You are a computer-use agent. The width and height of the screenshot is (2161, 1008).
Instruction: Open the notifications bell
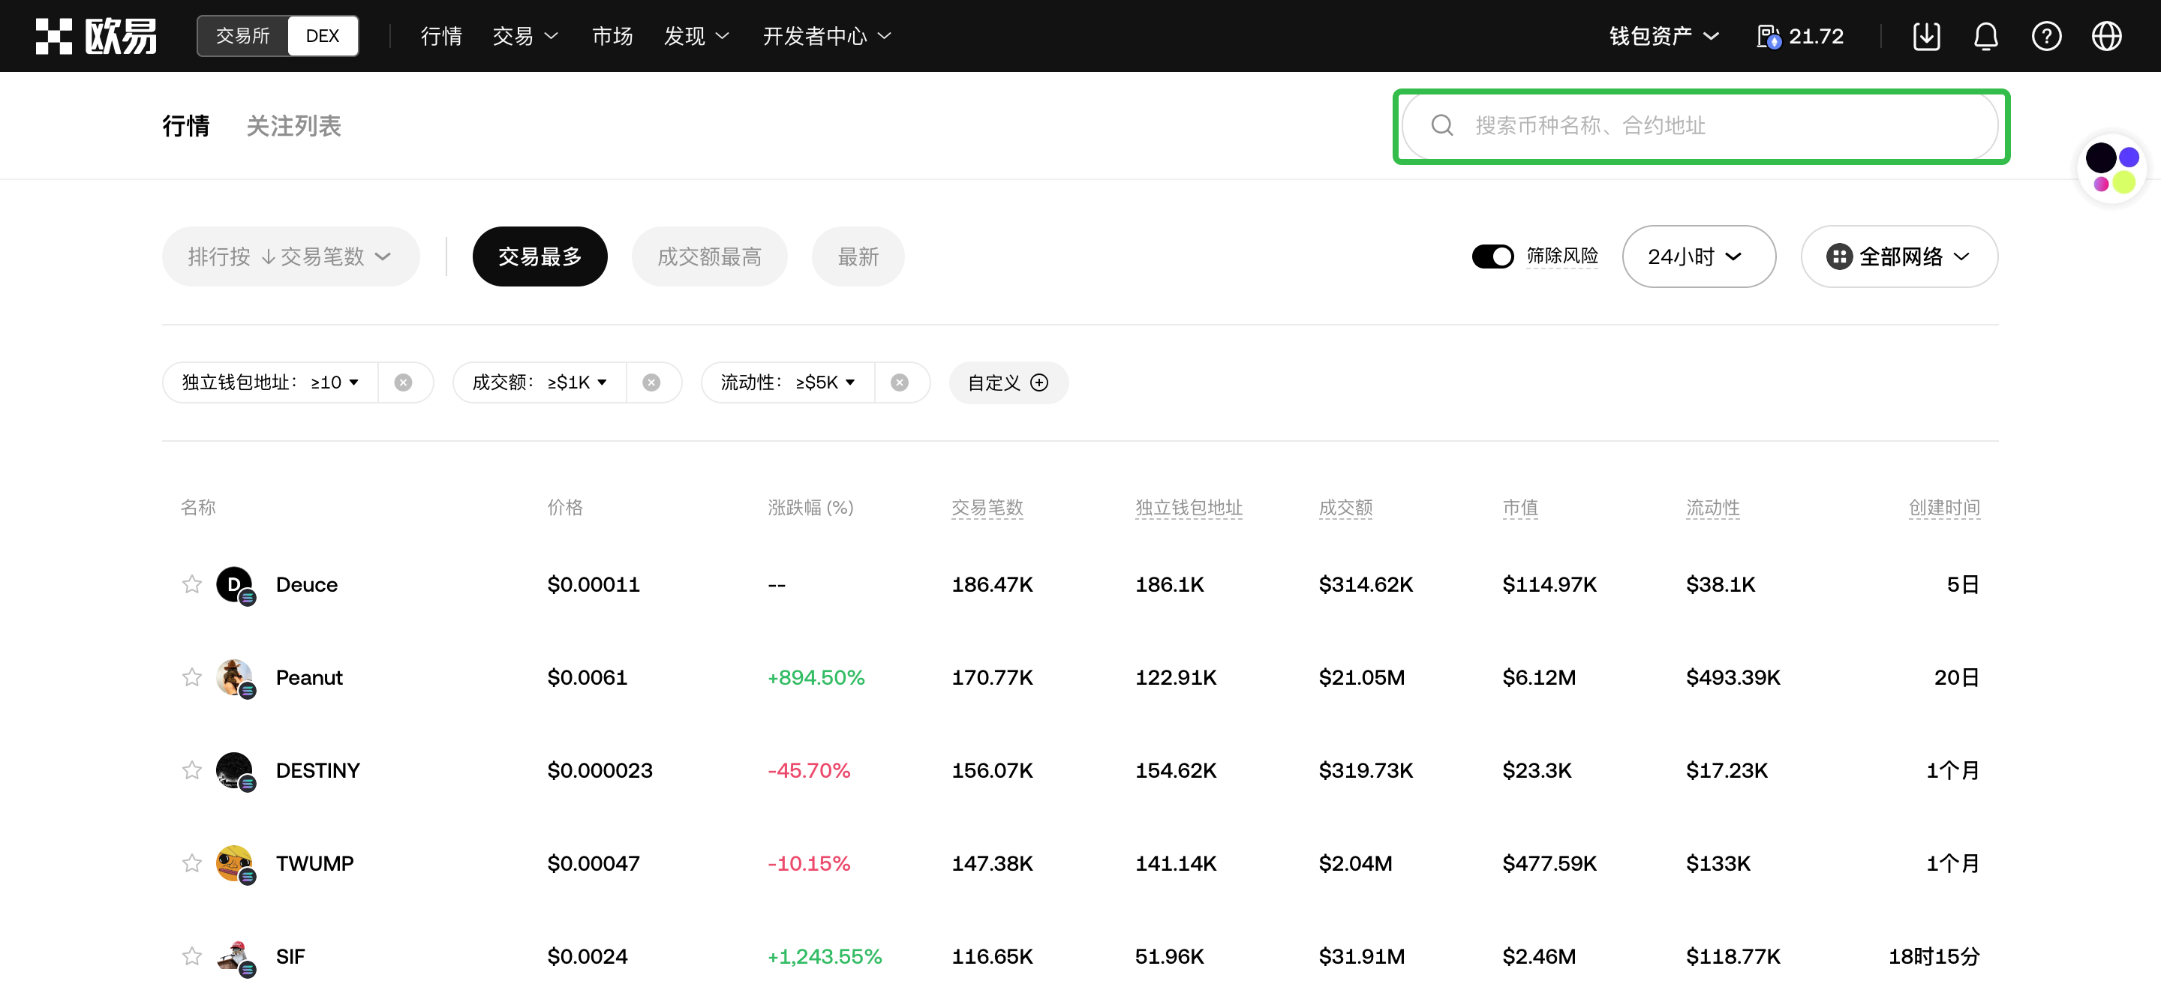pyautogui.click(x=1985, y=36)
